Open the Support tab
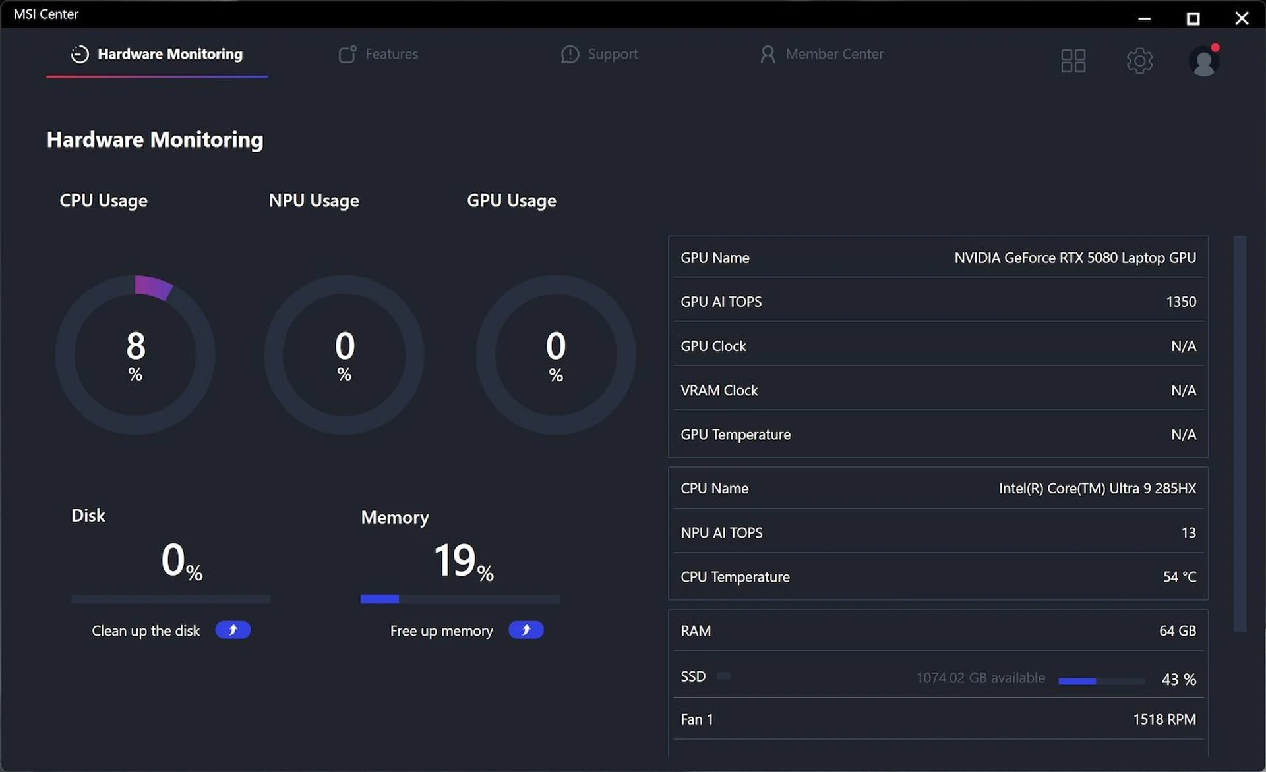This screenshot has height=772, width=1266. tap(599, 55)
